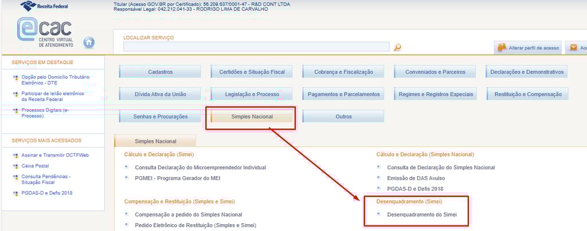The width and height of the screenshot is (587, 231).
Task: Click the envelope mailbox icon
Action: pyautogui.click(x=573, y=48)
